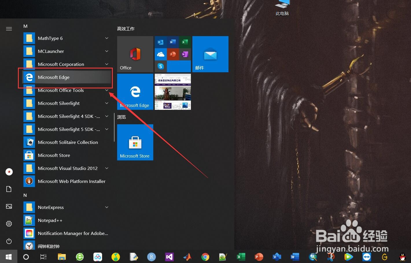Open the OneDrive icon in the Office apps tile

(x=161, y=54)
